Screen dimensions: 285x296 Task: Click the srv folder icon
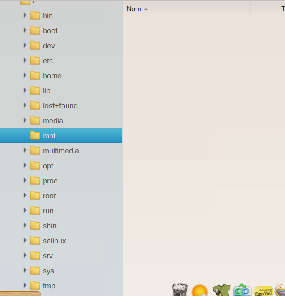pyautogui.click(x=35, y=256)
